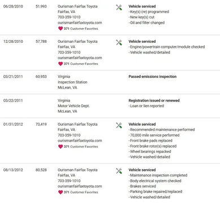
Task: Click the wrench icon for the 06/28/2010 service
Action: [119, 7]
